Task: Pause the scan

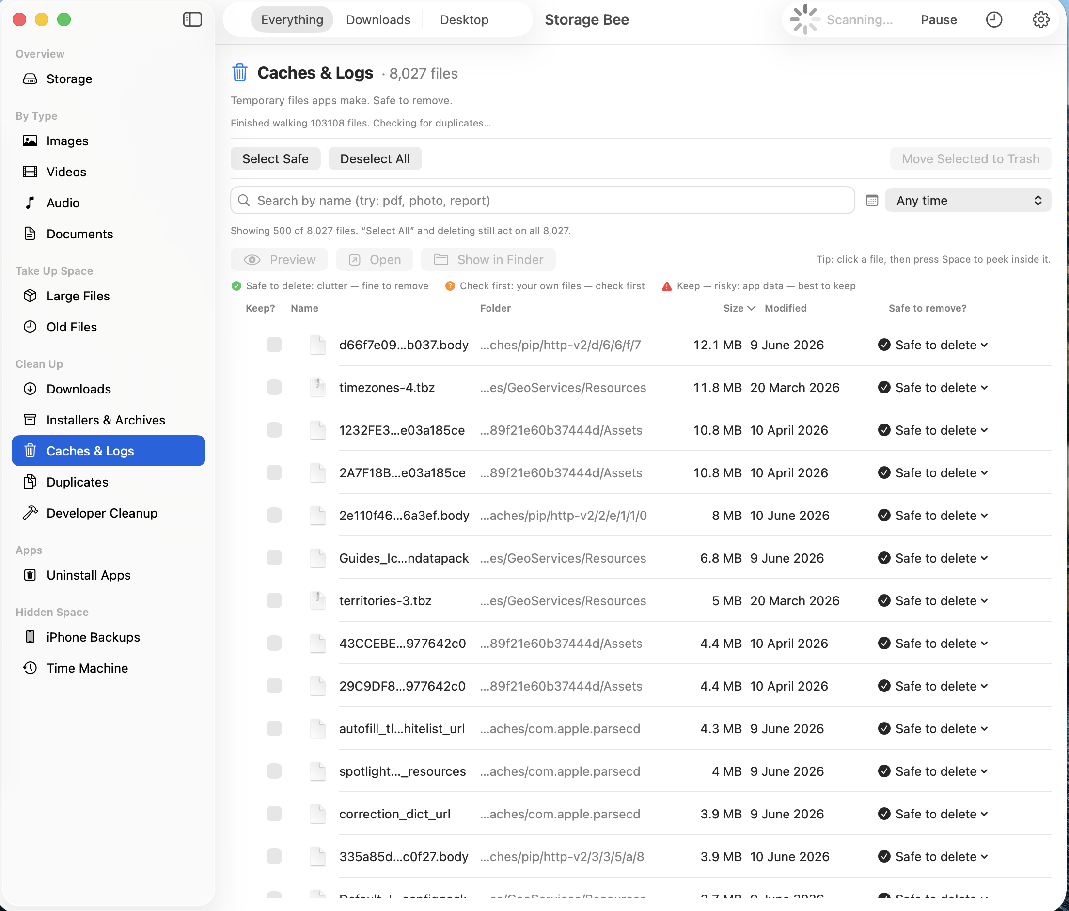Action: pos(938,19)
